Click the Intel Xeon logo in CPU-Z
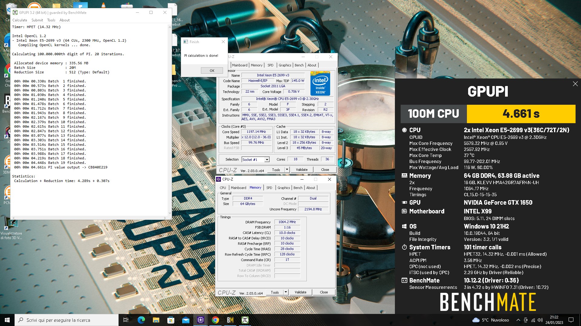This screenshot has width=581, height=326. (320, 84)
